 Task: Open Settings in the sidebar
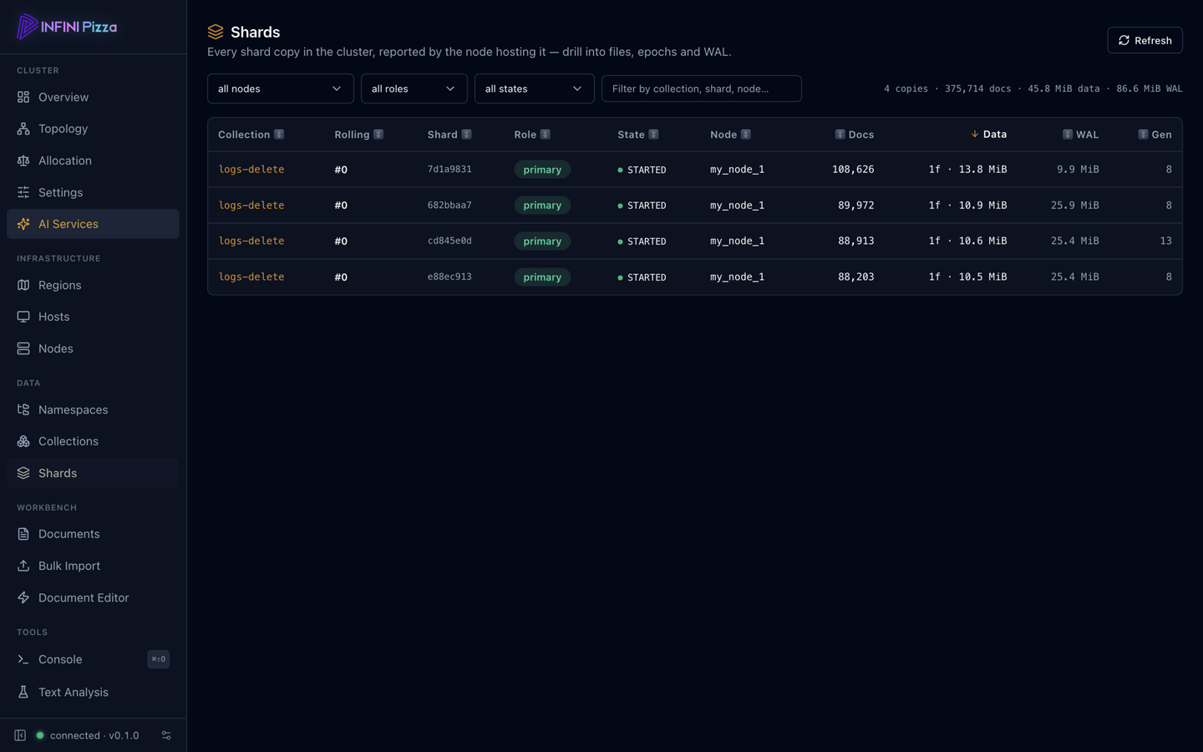[x=93, y=192]
